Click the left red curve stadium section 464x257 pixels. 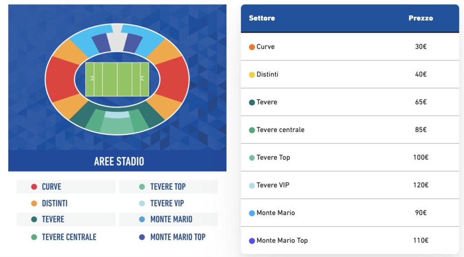tap(61, 79)
